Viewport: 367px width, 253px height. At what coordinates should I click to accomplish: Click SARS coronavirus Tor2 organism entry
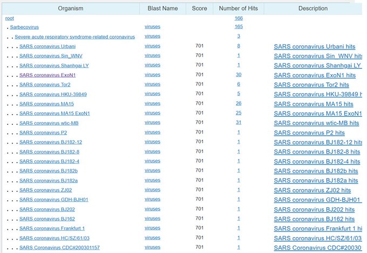[x=45, y=85]
